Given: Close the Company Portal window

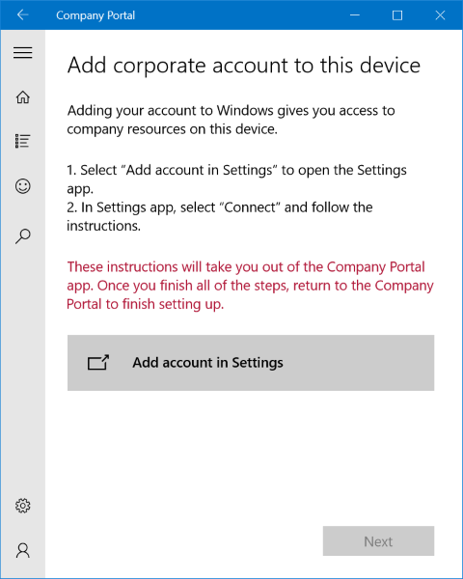Looking at the screenshot, I should (x=440, y=15).
